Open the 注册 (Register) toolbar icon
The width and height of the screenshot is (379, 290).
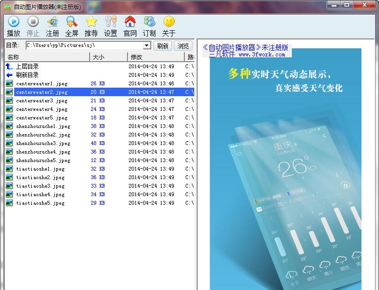(53, 22)
